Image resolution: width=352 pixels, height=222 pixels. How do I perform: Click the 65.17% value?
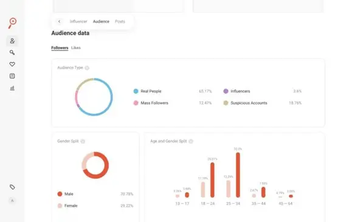click(205, 91)
